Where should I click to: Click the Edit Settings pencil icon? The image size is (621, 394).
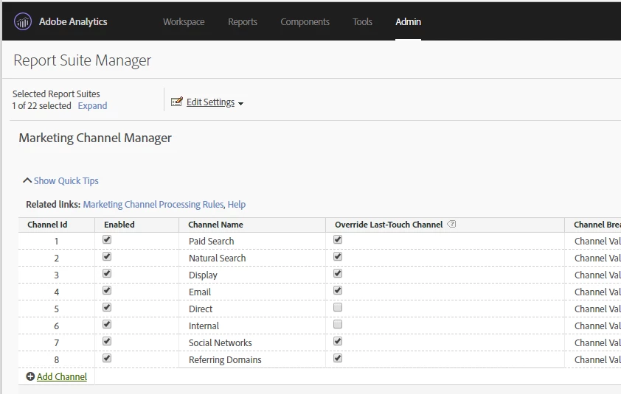click(x=177, y=102)
